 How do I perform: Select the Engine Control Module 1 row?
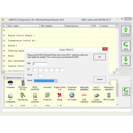(x=59, y=35)
